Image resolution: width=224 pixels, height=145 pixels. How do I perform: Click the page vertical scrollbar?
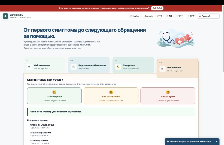click(x=223, y=39)
